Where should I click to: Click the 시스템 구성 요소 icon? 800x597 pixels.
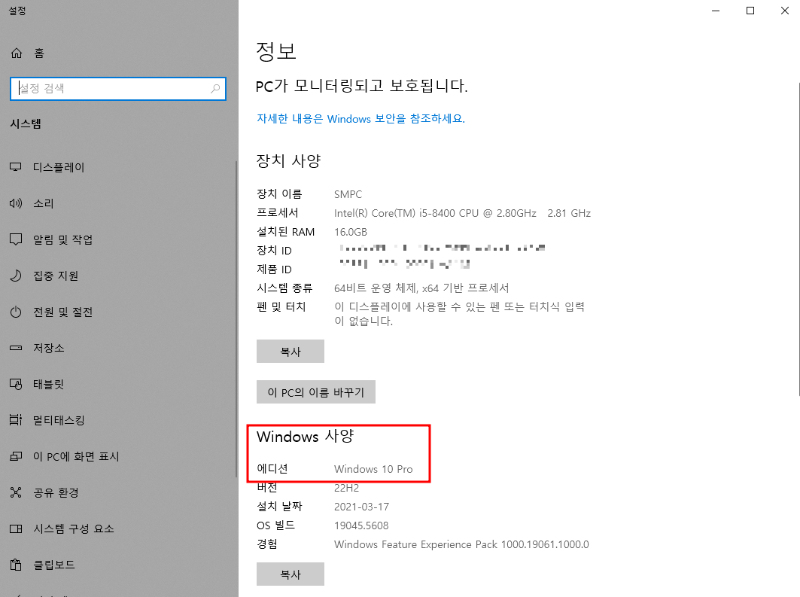16,528
